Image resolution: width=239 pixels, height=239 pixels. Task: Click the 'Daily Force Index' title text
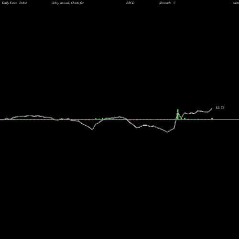[x=14, y=3]
